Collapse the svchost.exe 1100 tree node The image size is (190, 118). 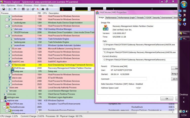(7, 19)
